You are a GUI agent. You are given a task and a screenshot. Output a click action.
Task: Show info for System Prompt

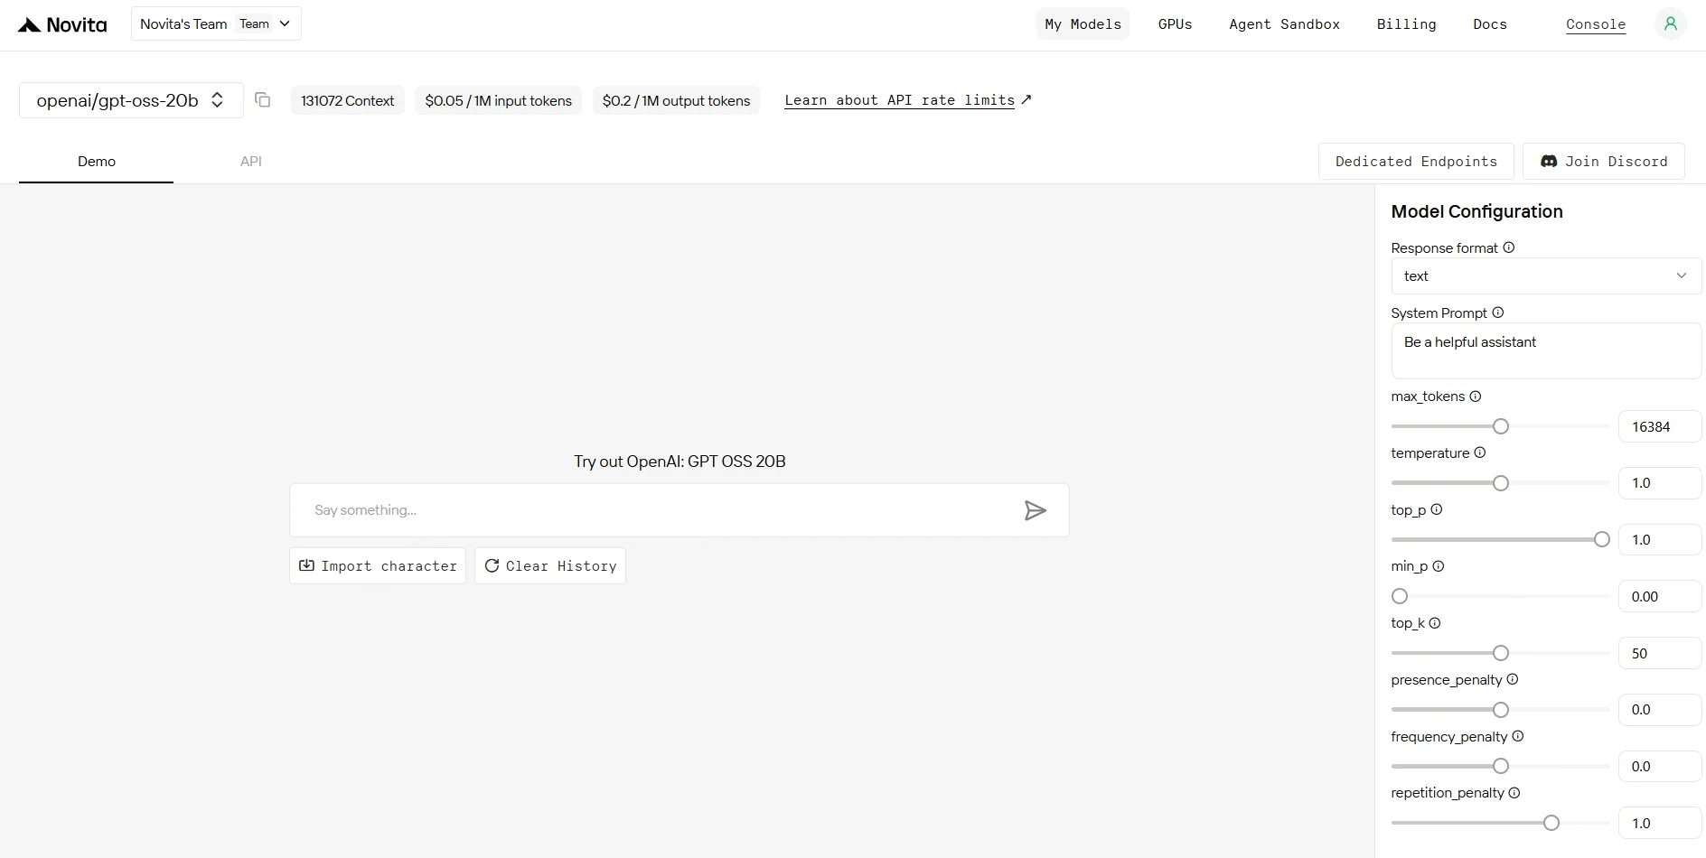pyautogui.click(x=1498, y=312)
